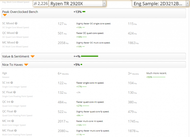This screenshot has width=190, height=137.
Task: Click the Value & Sentiment heading
Action: point(16,56)
